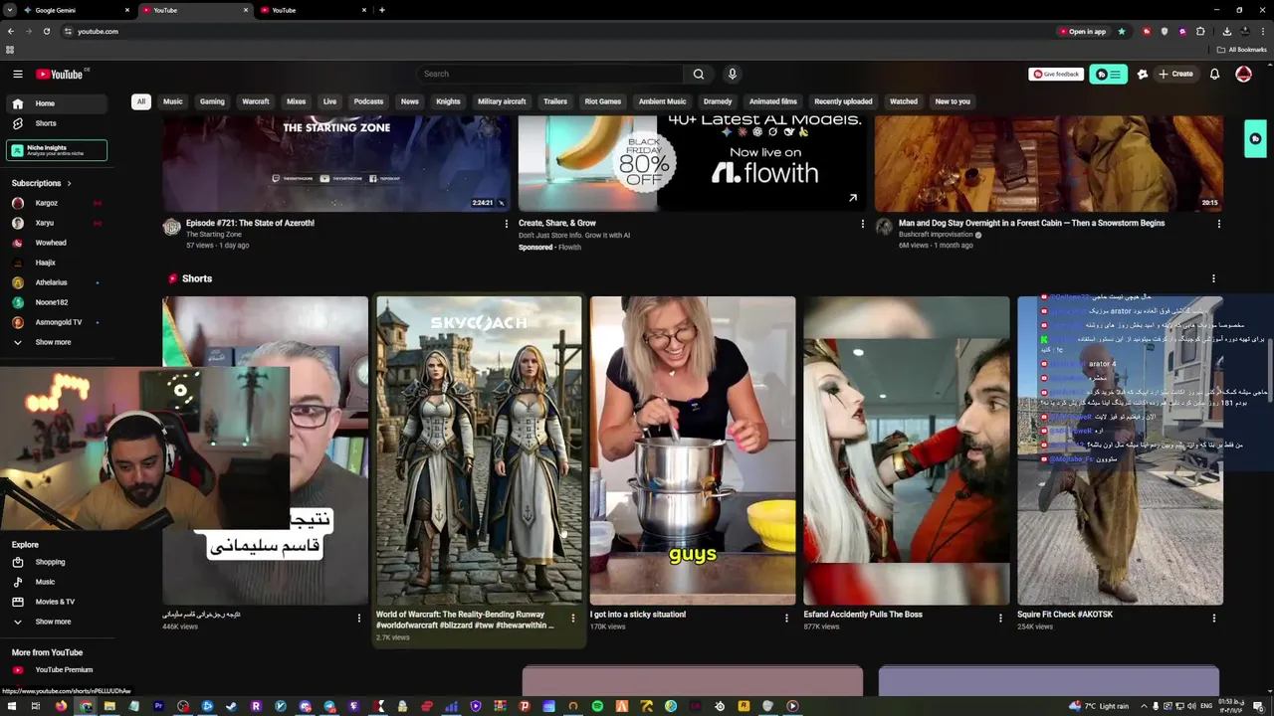
Task: Open the account avatar menu
Action: 1243,74
